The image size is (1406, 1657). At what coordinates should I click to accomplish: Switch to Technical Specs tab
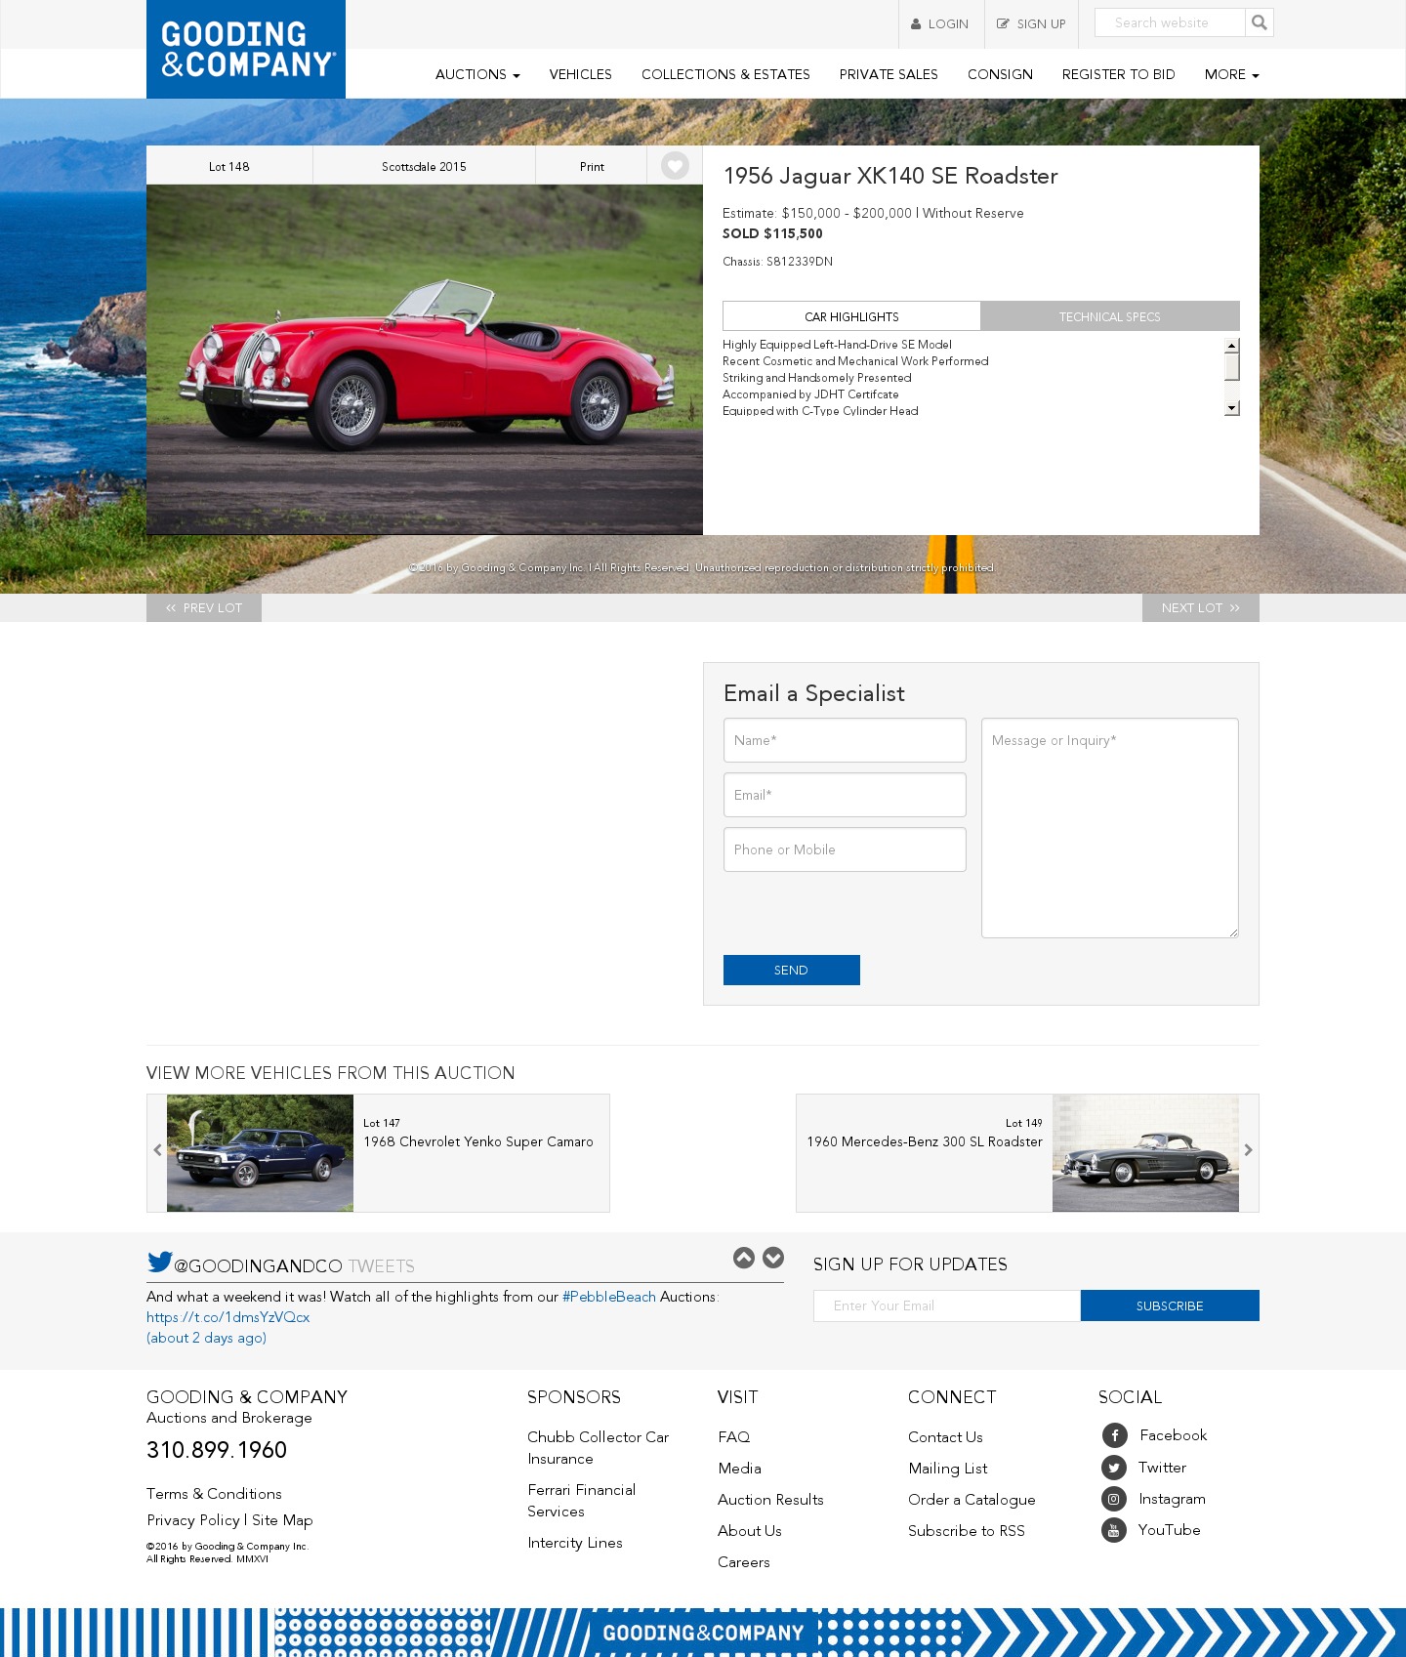tap(1110, 316)
